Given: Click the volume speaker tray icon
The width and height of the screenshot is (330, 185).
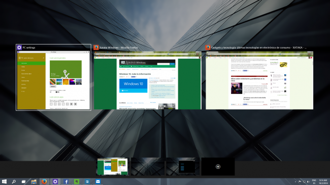Looking at the screenshot, I should 308,181.
